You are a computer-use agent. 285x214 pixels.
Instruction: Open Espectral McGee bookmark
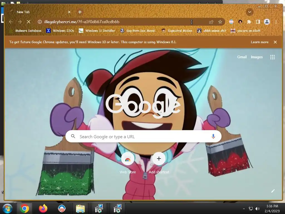pos(177,31)
